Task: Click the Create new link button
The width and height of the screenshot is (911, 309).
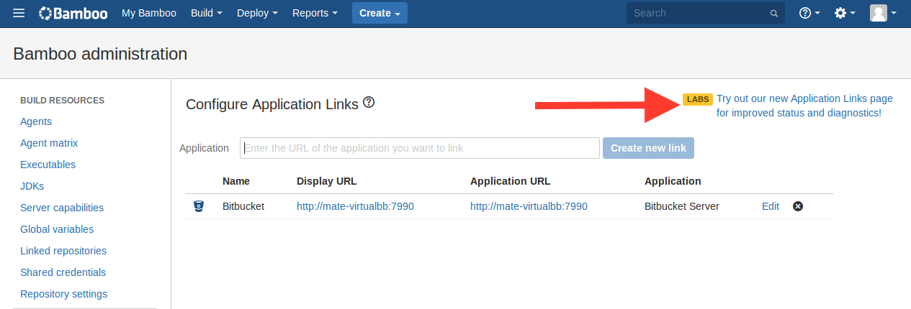Action: [x=648, y=148]
